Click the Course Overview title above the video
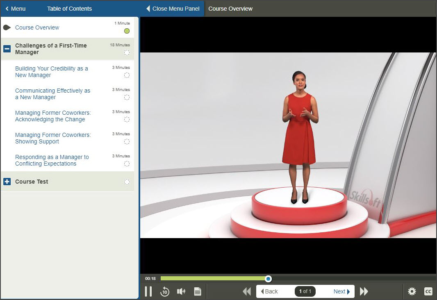 click(230, 9)
